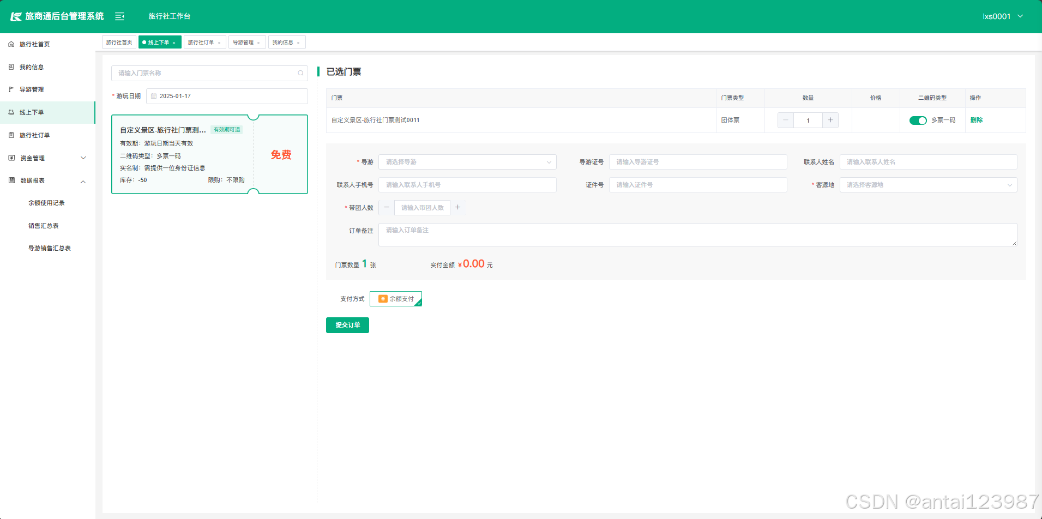Open 余额使用记录 report
Viewport: 1042px width, 519px height.
click(x=46, y=203)
